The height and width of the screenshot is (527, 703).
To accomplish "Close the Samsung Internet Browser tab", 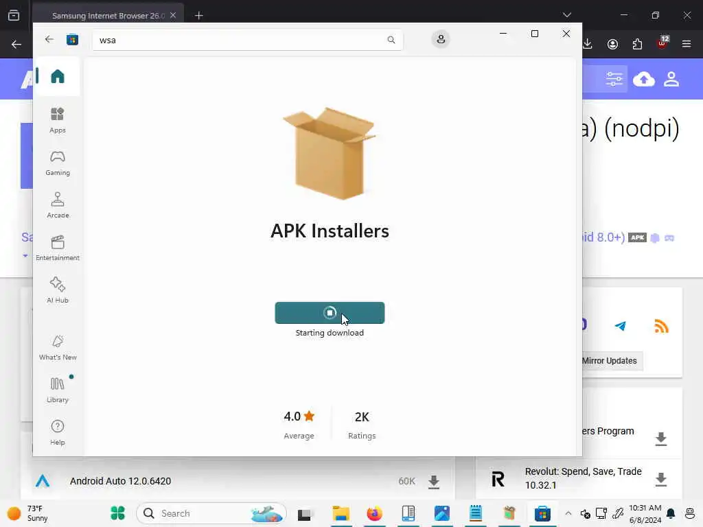I will 173,15.
